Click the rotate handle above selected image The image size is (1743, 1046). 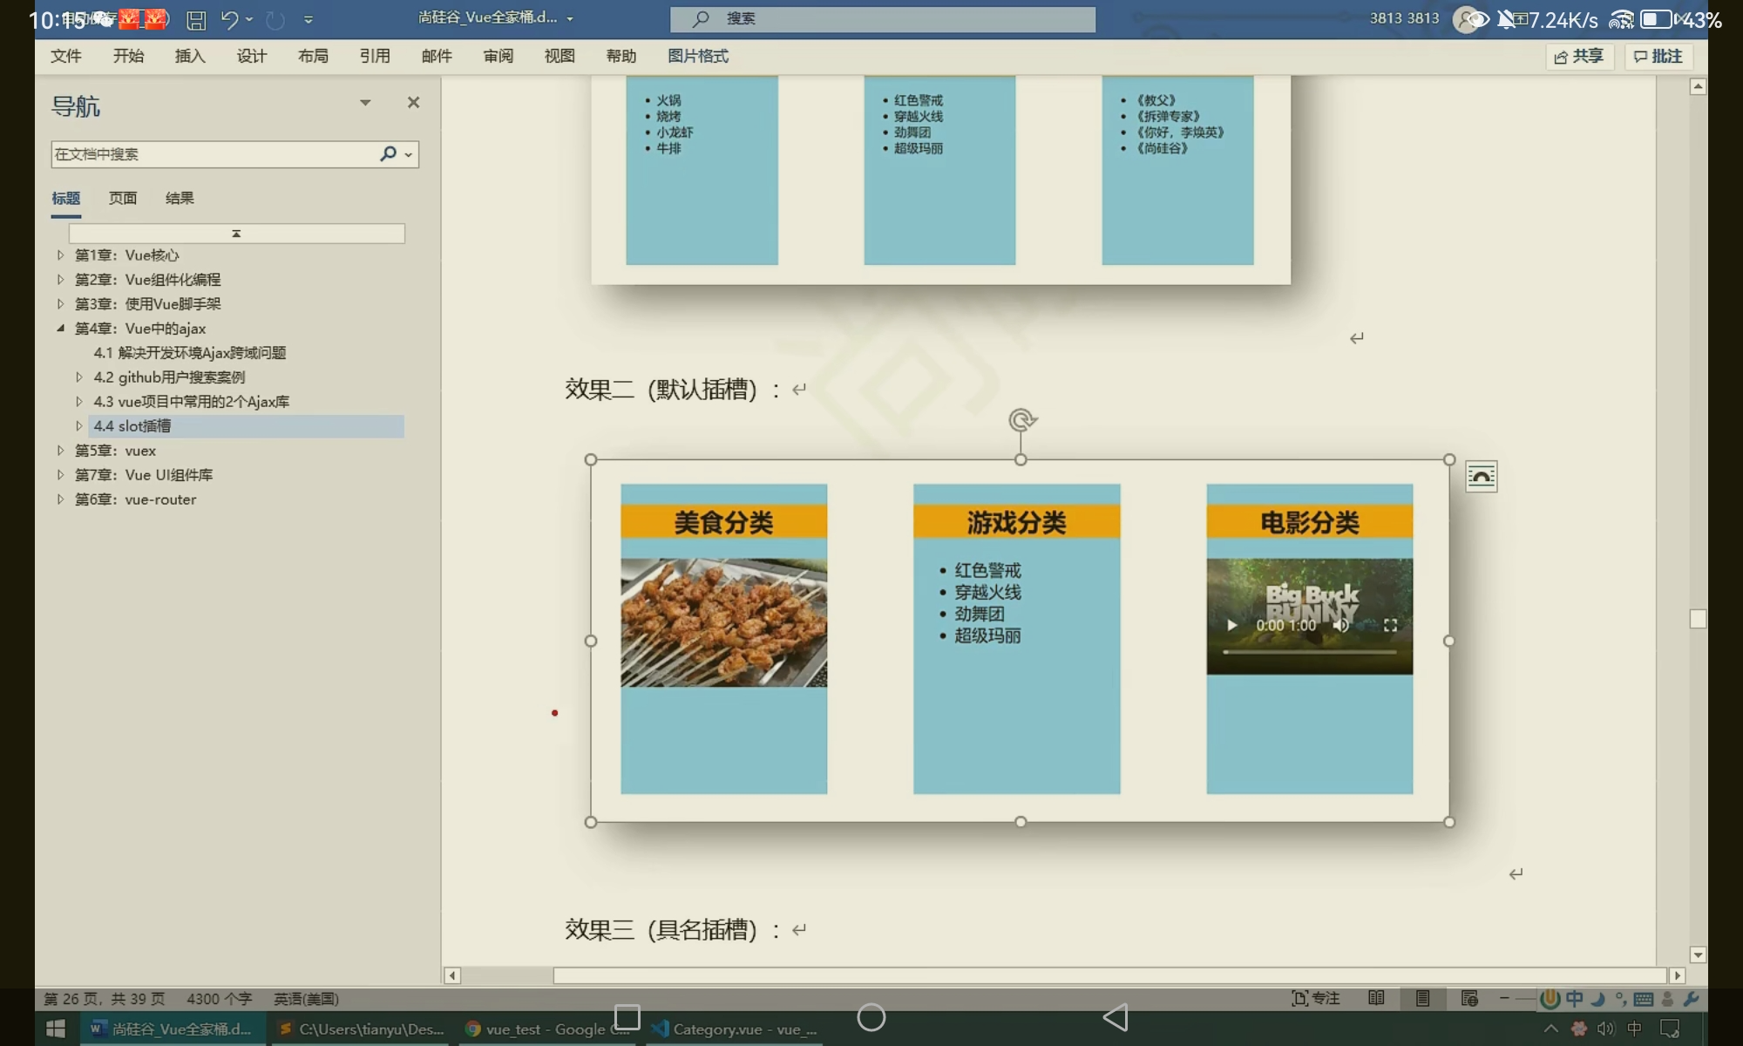tap(1021, 420)
